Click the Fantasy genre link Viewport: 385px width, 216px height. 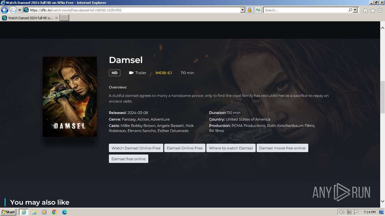point(128,119)
